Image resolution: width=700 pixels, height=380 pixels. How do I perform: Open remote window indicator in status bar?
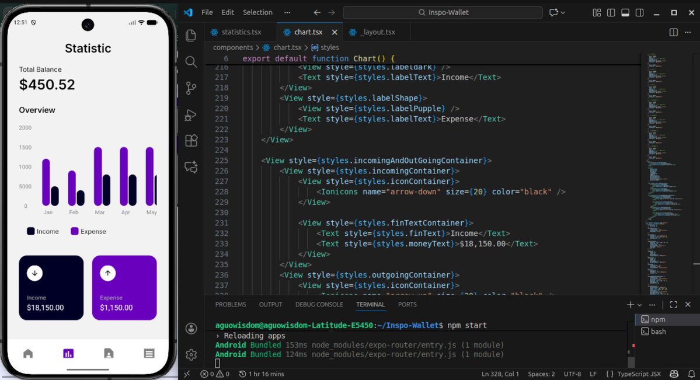187,374
